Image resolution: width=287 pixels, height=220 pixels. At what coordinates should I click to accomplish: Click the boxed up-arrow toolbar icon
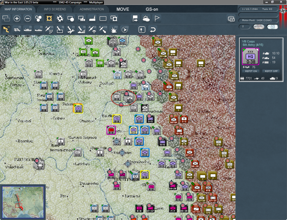[x=142, y=30]
